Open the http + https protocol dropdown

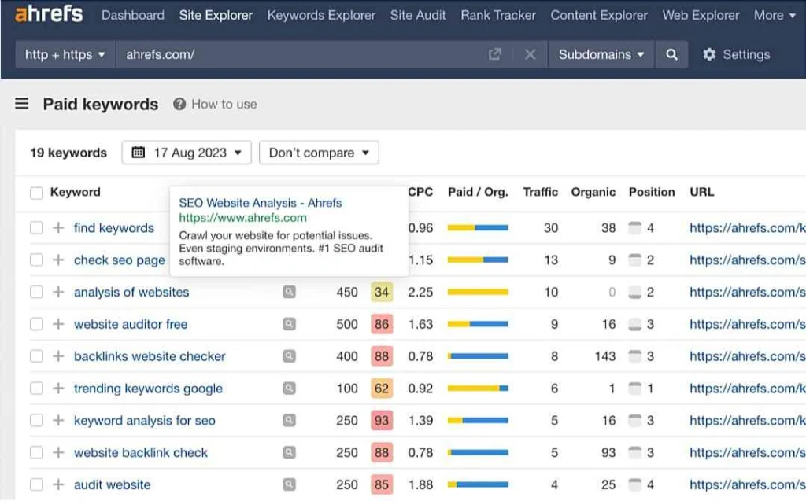65,54
